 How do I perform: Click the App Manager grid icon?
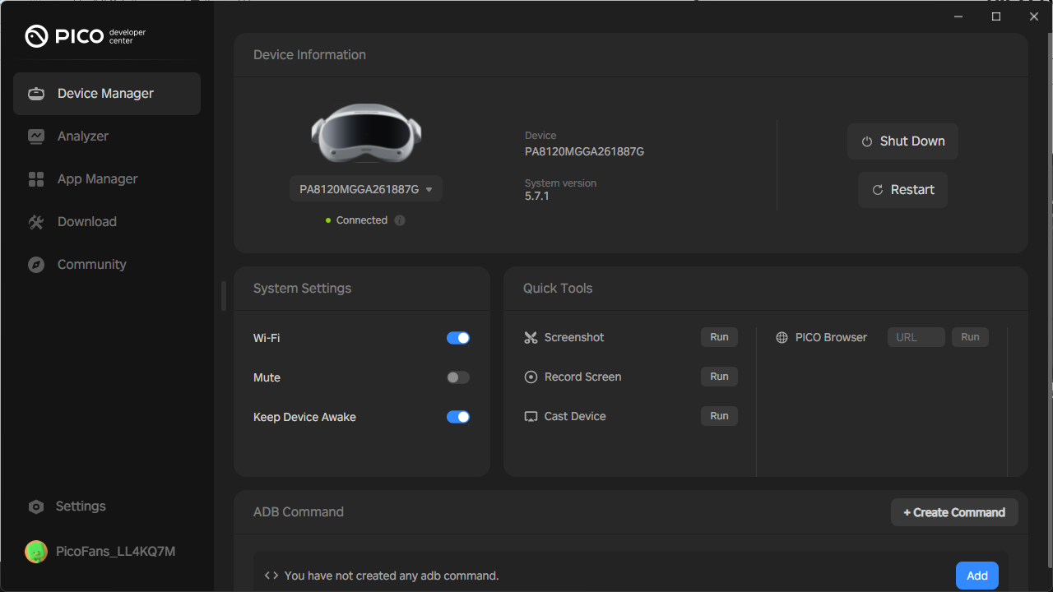[36, 179]
